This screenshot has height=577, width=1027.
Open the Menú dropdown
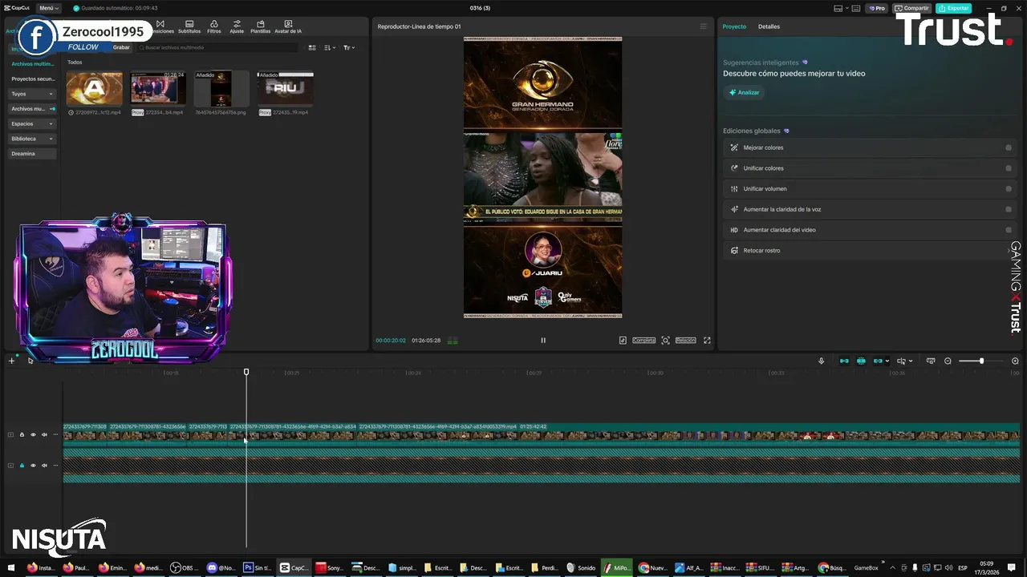coord(49,8)
